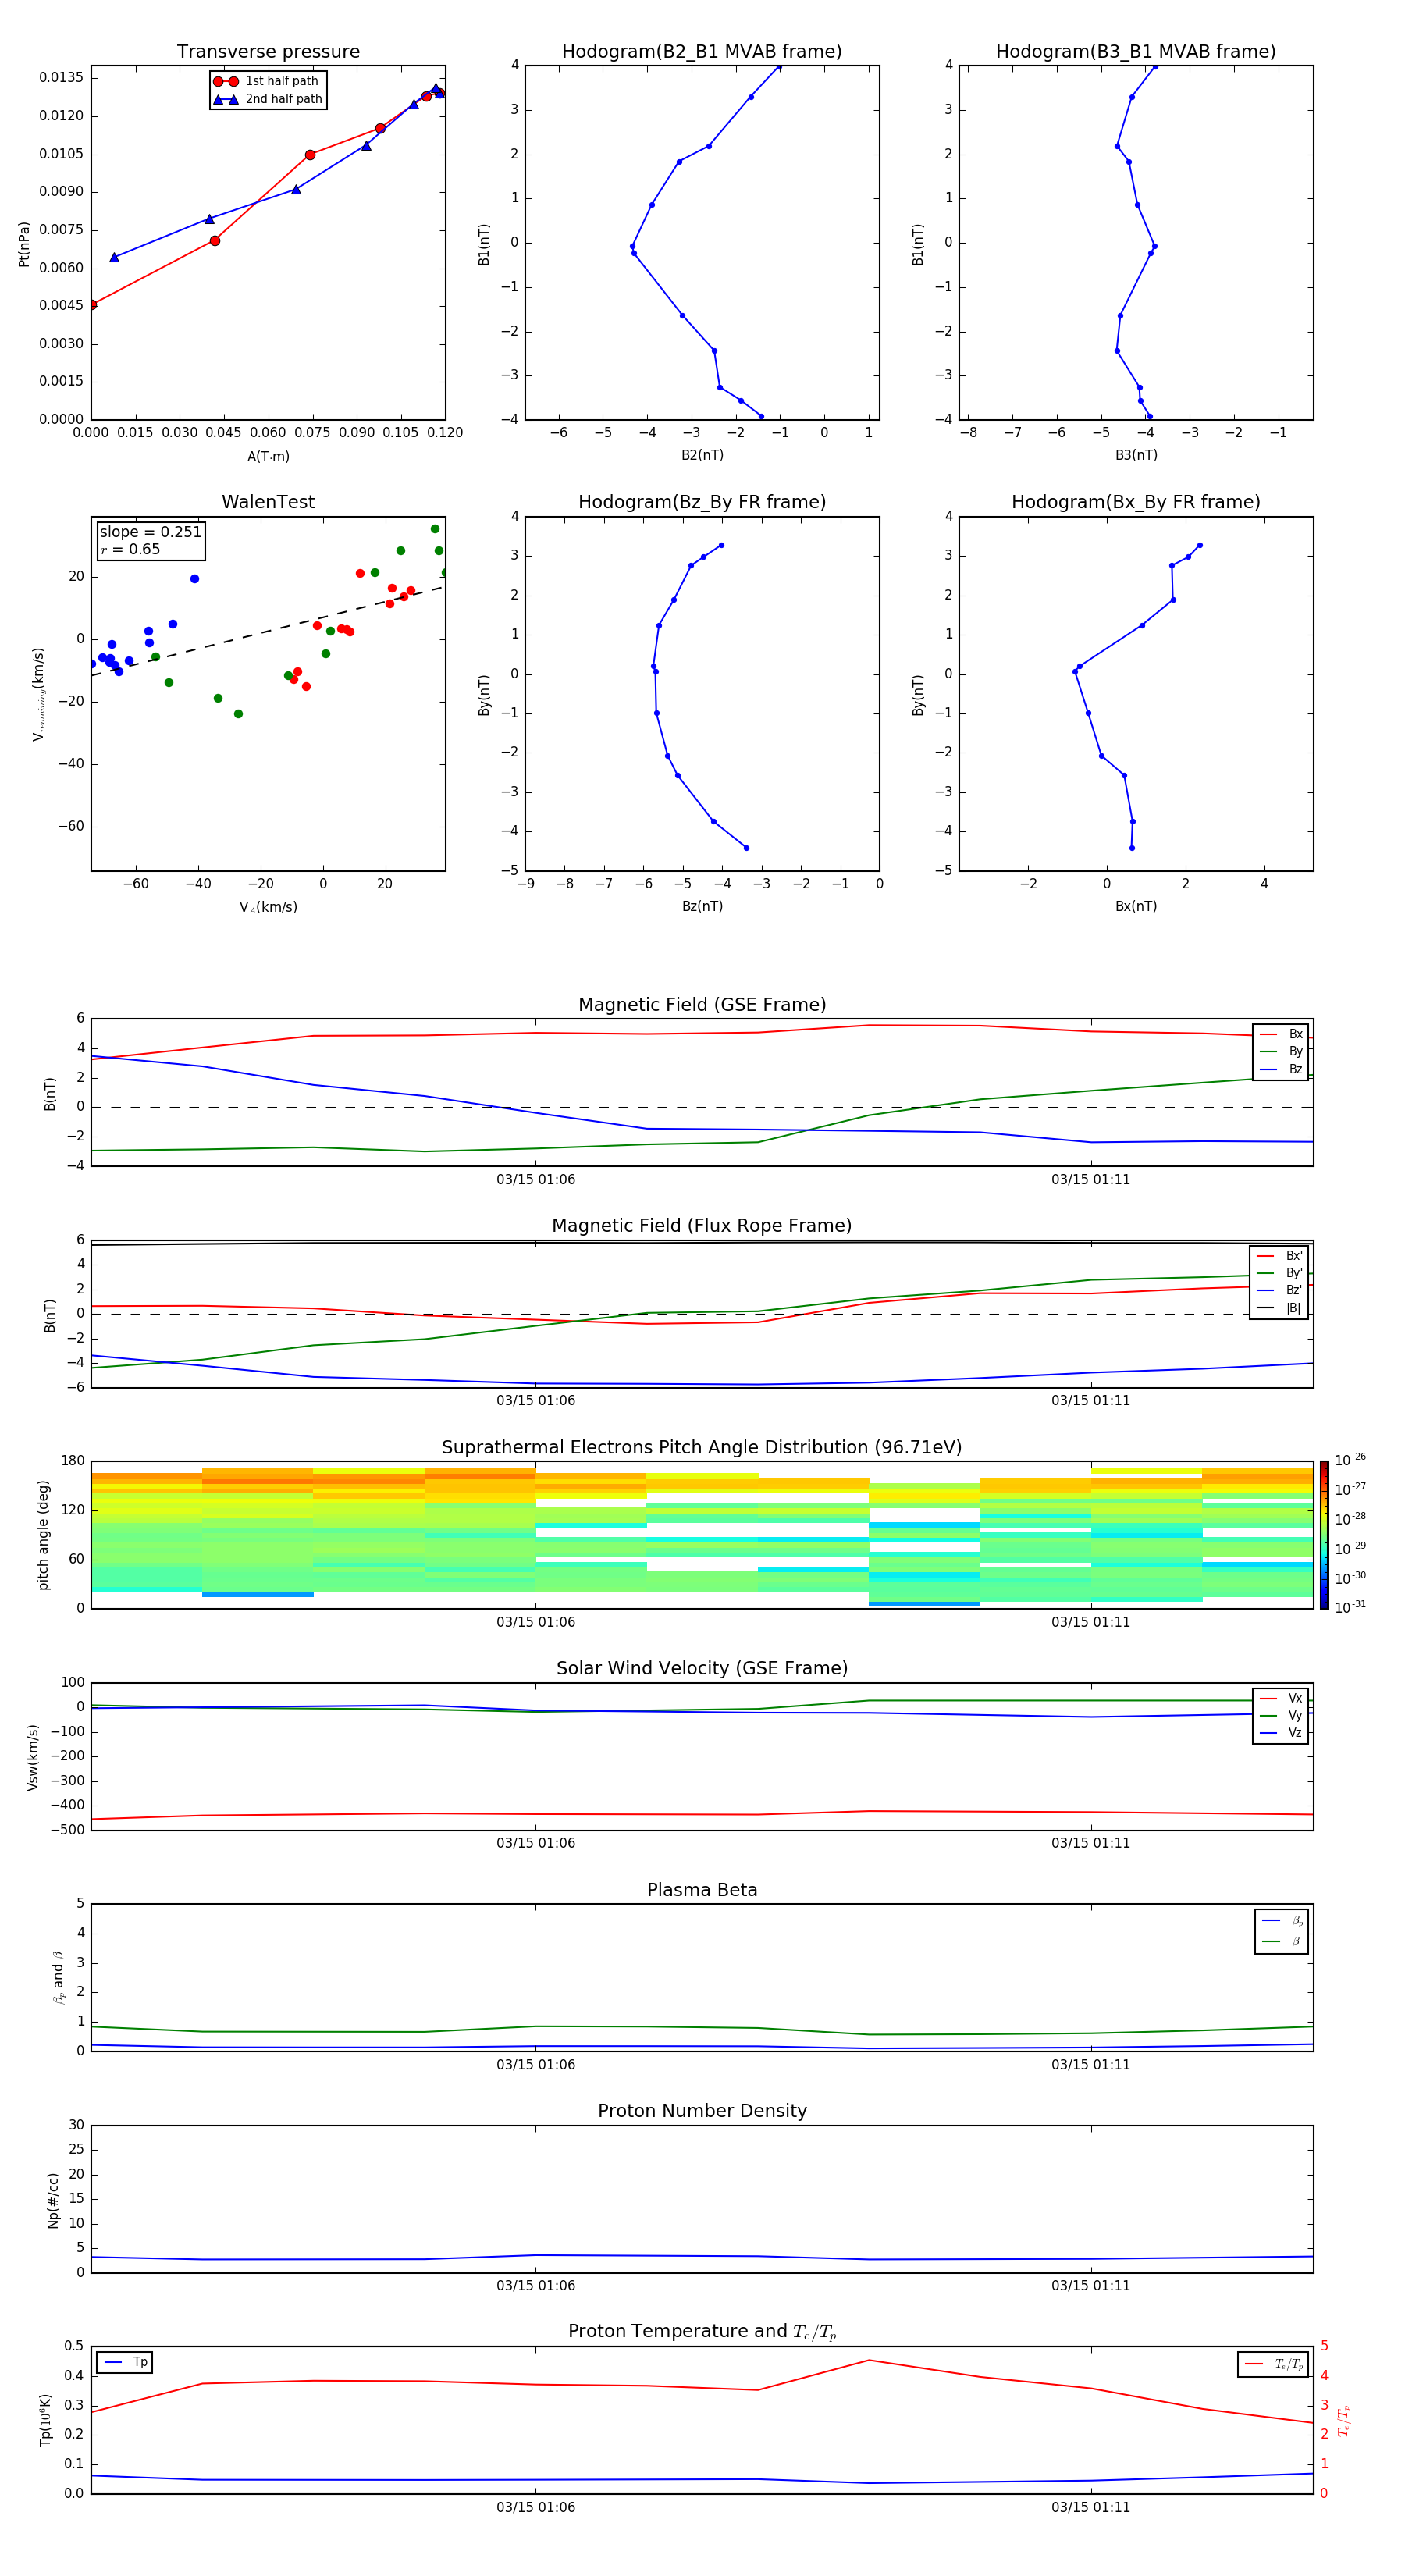Click the 'Hodogram(Bx_By FR frame)' title
The image size is (1405, 2576).
click(1136, 502)
